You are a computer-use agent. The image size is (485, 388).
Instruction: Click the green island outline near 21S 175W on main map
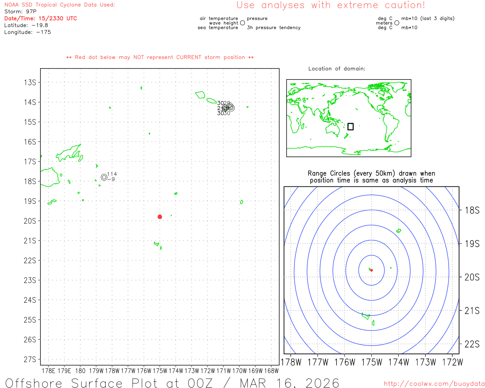pos(157,244)
